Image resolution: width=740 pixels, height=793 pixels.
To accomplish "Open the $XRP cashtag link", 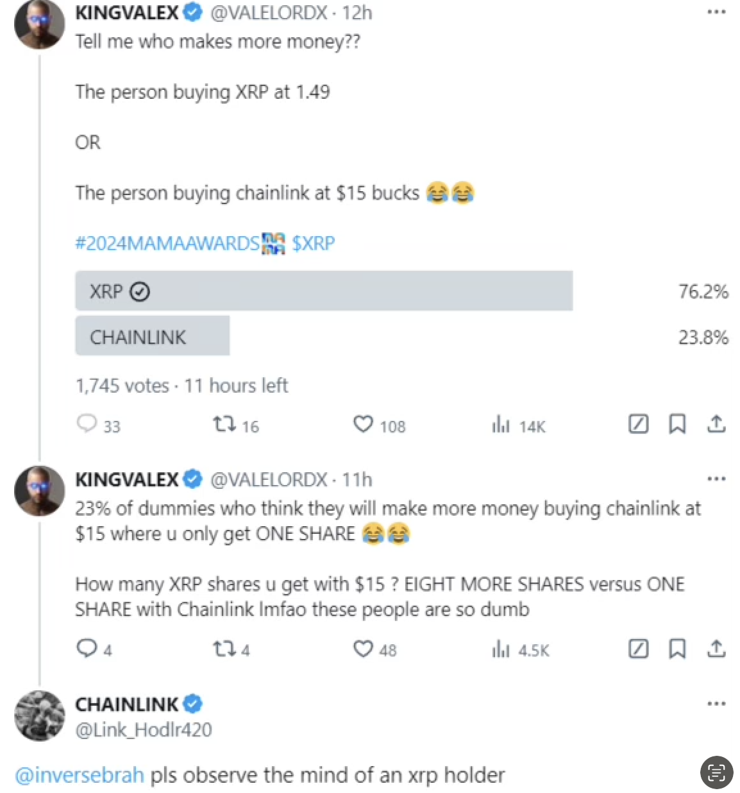I will point(313,243).
